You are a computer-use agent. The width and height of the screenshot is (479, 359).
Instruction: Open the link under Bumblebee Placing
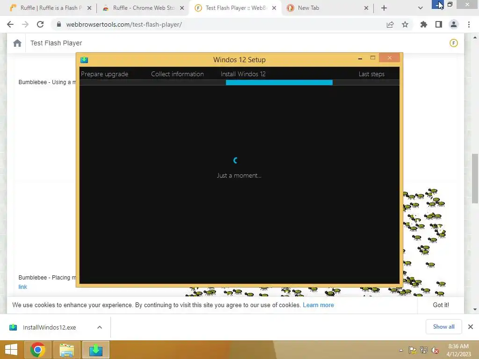click(x=22, y=287)
